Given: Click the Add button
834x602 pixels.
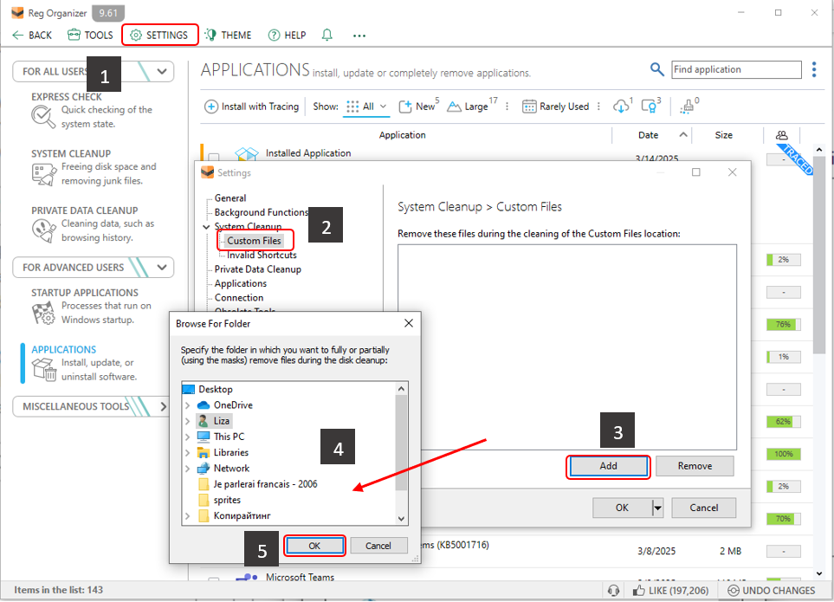Looking at the screenshot, I should (608, 466).
